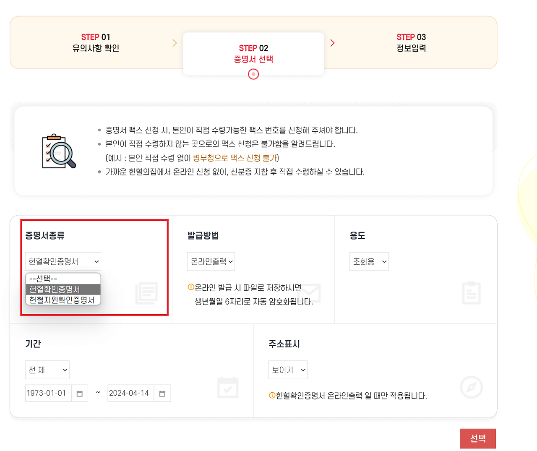The height and width of the screenshot is (451, 537).
Task: Open the 조회용 dropdown under 용도
Action: click(369, 261)
